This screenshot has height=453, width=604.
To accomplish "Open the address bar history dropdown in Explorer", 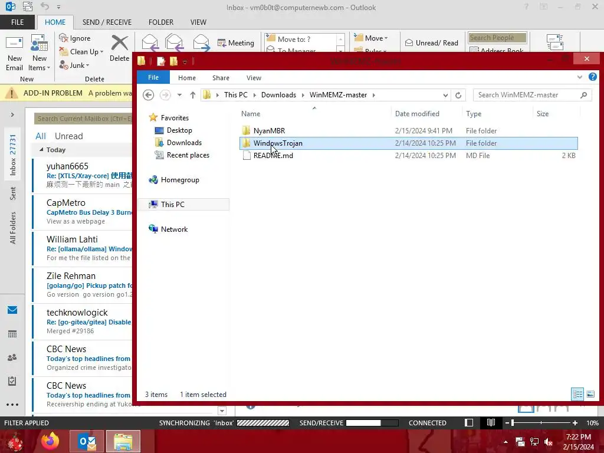I will tap(445, 95).
